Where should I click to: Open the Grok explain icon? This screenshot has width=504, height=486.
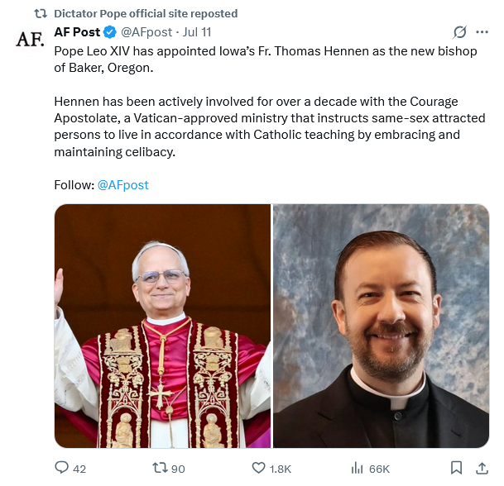460,32
